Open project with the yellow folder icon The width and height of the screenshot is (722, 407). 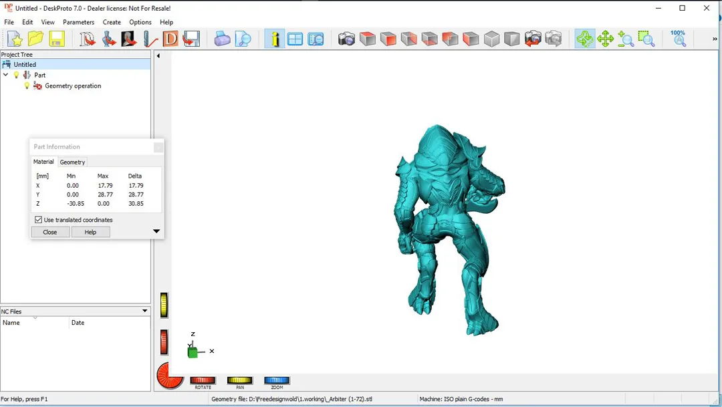coord(35,39)
